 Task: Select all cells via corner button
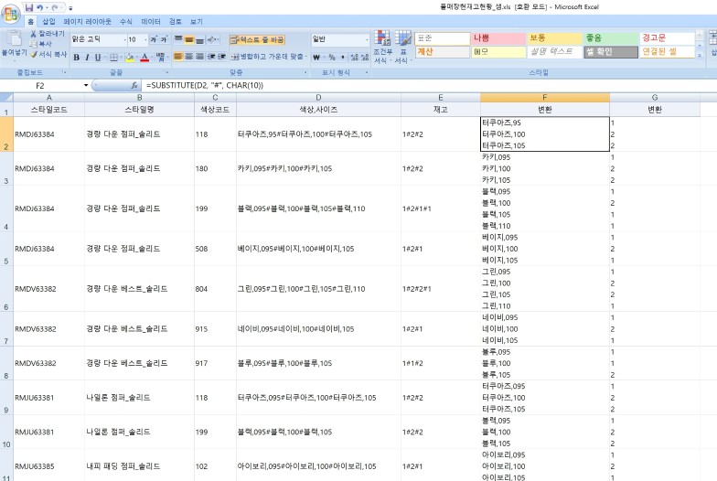coord(6,97)
